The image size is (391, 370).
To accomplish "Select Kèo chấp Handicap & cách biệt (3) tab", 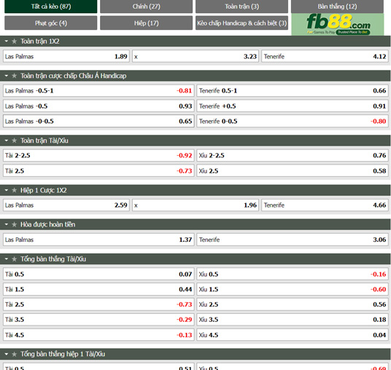I will [242, 23].
